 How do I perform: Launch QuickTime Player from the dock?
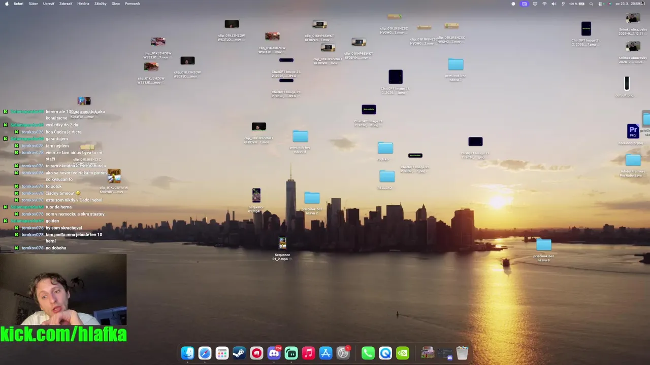pos(385,353)
